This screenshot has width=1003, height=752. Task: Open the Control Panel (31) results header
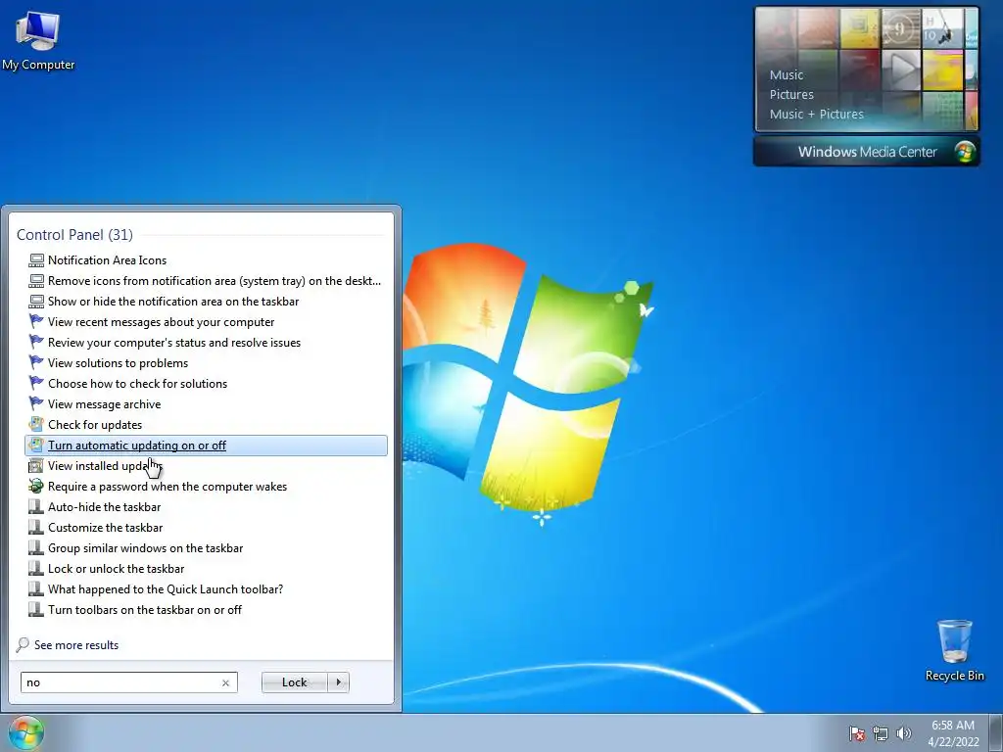74,235
